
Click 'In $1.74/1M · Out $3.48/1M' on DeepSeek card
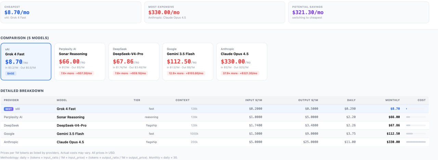coord(131,68)
